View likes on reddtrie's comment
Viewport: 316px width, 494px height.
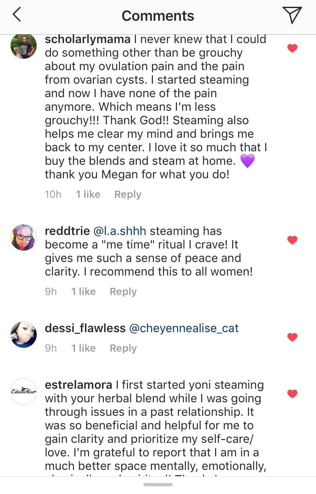pyautogui.click(x=83, y=292)
